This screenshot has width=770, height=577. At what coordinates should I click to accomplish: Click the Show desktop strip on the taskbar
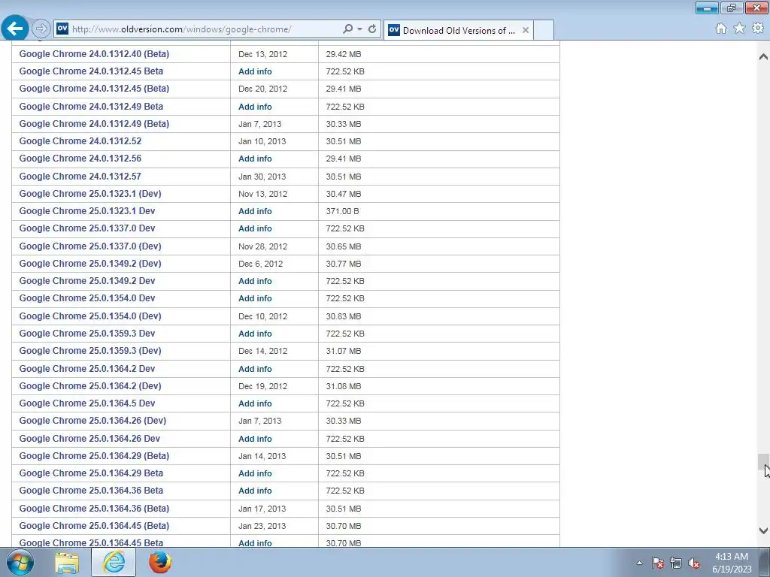[765, 562]
